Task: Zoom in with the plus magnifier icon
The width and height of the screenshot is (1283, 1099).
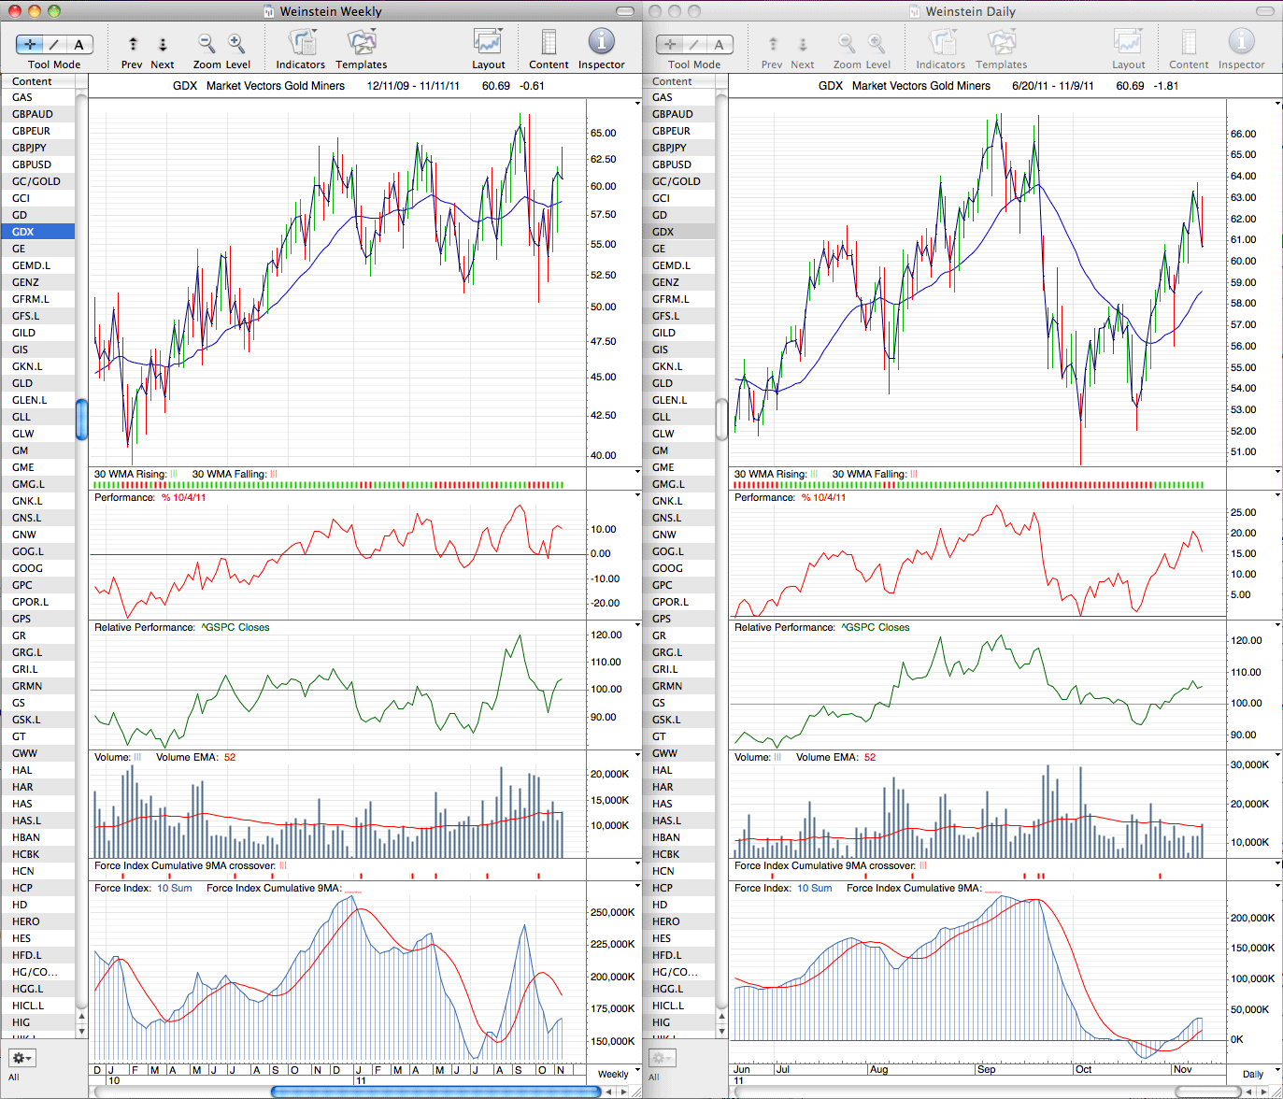Action: pos(236,43)
